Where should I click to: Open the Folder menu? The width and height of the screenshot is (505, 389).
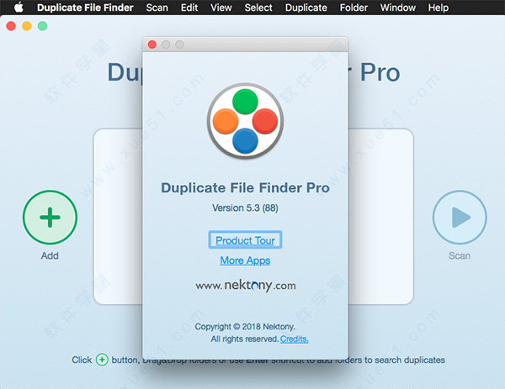click(353, 8)
